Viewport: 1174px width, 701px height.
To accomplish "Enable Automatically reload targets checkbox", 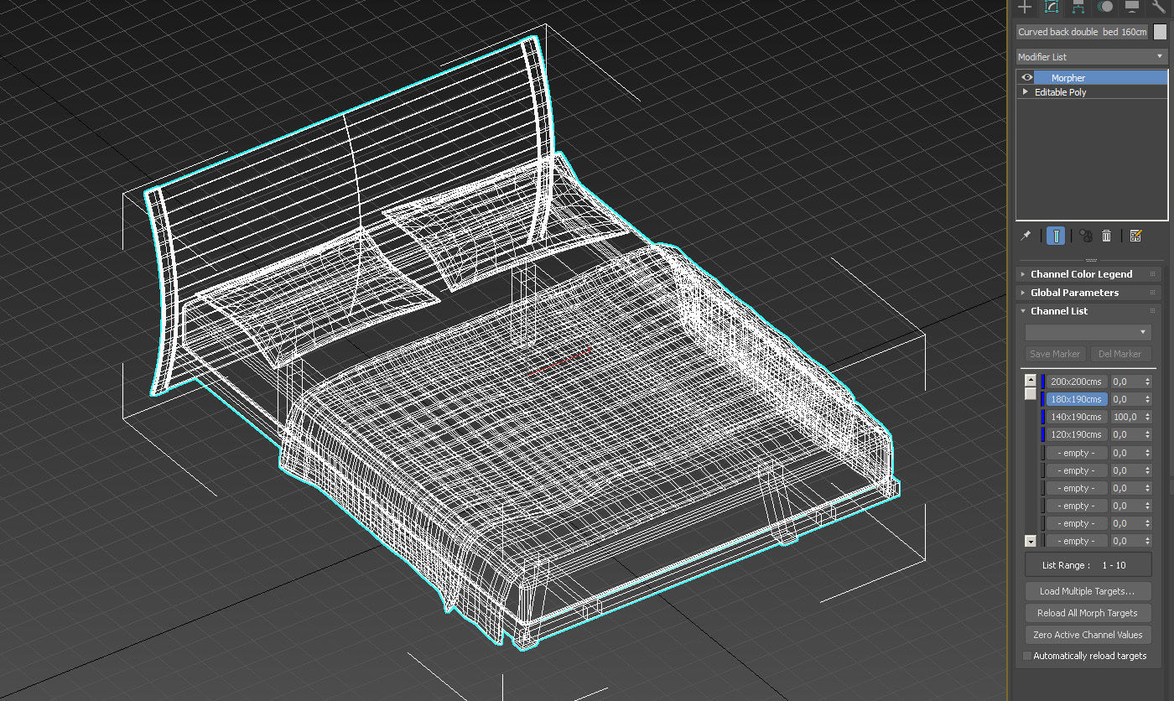I will 1027,656.
